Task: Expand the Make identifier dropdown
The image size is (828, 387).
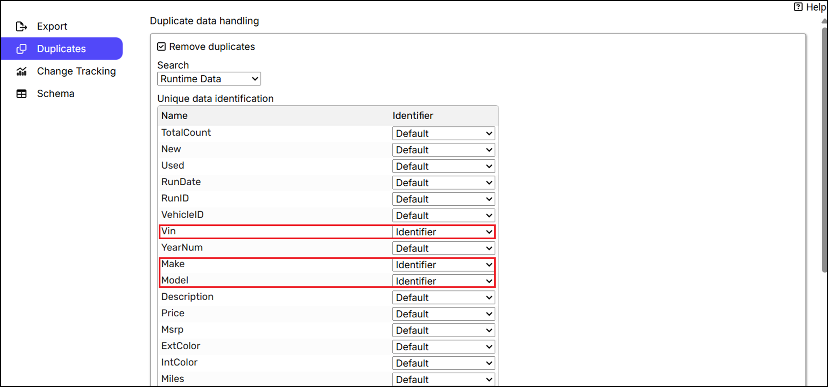Action: pyautogui.click(x=443, y=265)
